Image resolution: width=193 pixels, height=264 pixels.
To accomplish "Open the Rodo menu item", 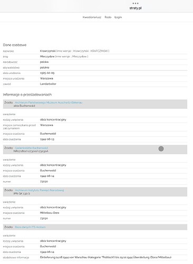I will 108,17.
